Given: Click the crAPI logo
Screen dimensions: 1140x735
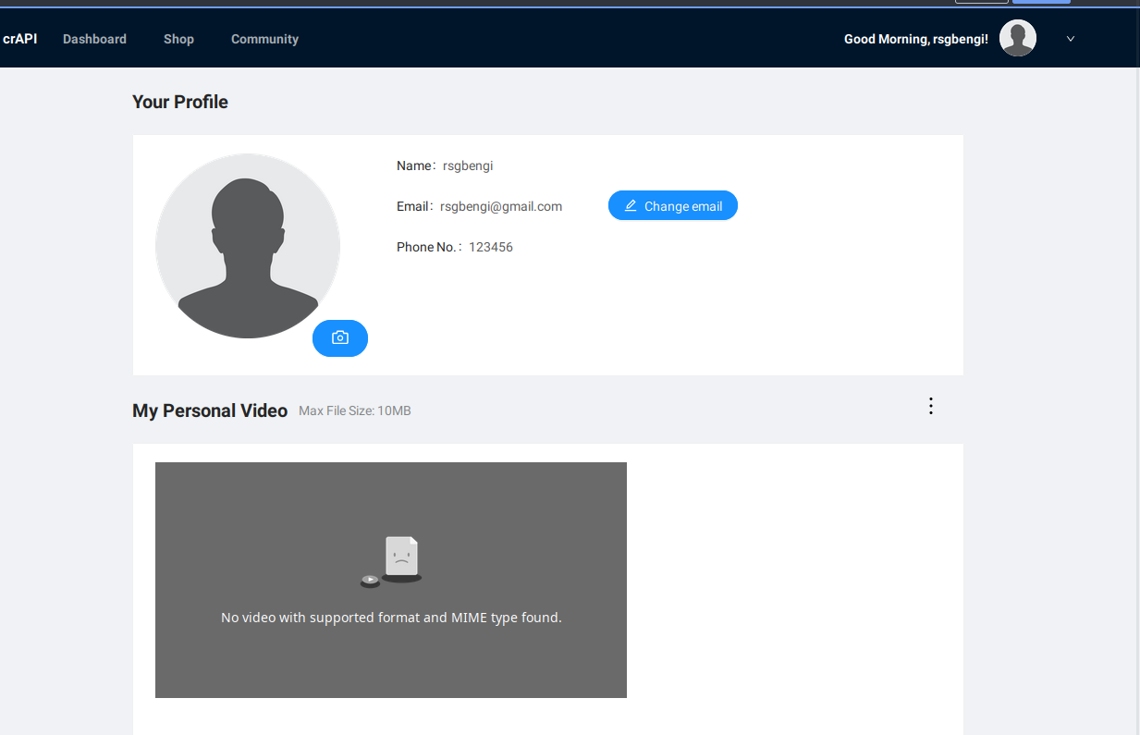Looking at the screenshot, I should click(x=19, y=39).
